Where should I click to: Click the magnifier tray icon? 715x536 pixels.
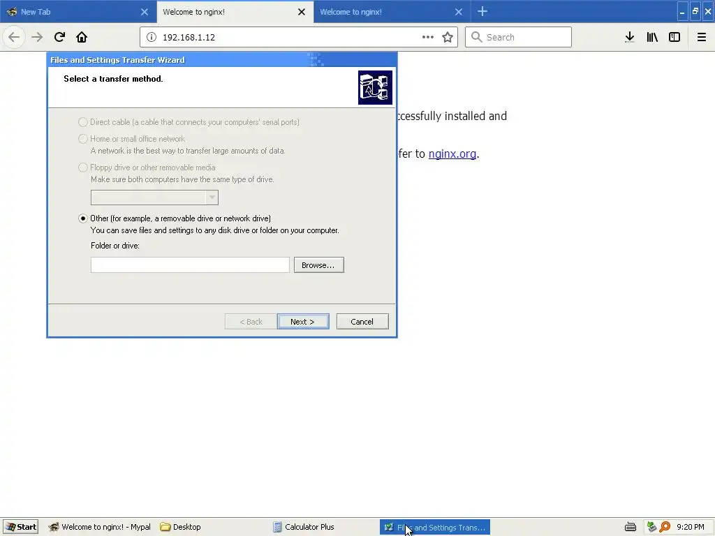665,527
